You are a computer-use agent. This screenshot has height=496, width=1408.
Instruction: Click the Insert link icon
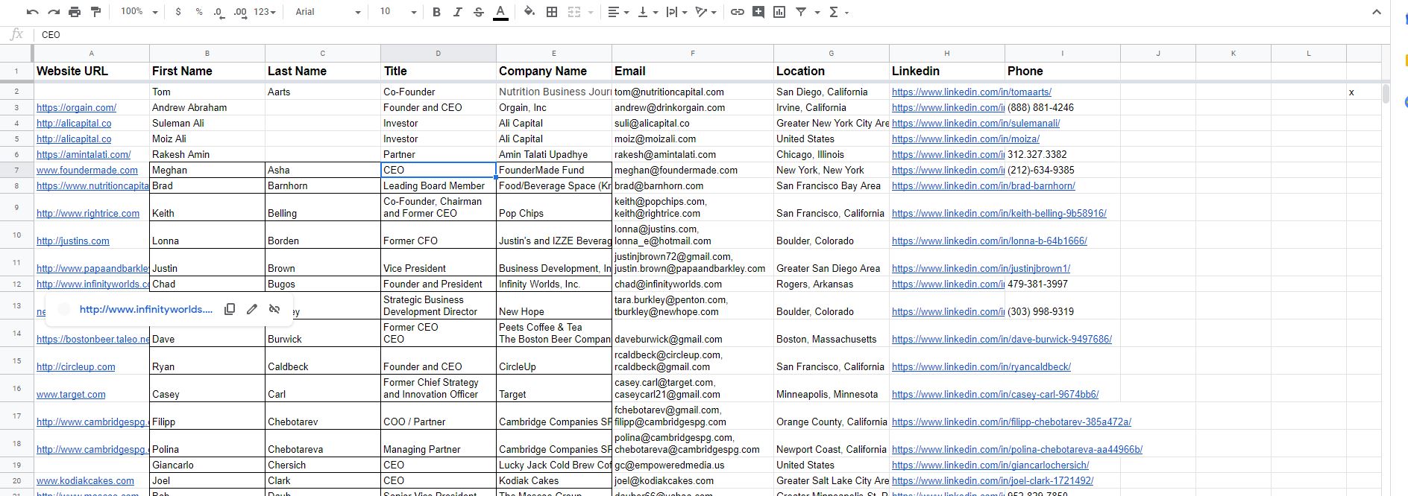coord(737,12)
